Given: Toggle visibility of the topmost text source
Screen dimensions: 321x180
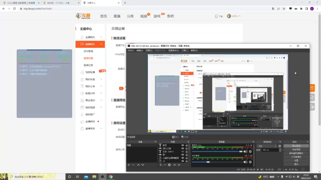Looking at the screenshot, I should [183, 145].
